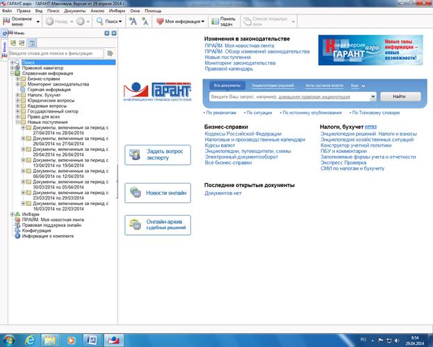
Task: Open Файл menu
Action: pos(7,10)
